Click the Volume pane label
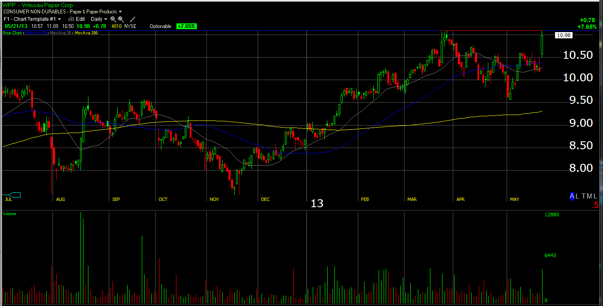This screenshot has width=603, height=306. tap(9, 214)
